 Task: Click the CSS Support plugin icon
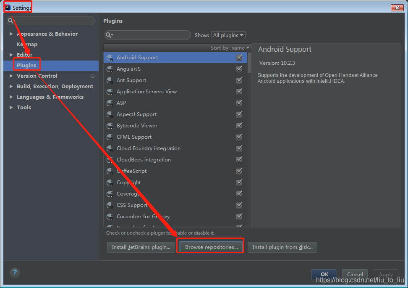(110, 205)
